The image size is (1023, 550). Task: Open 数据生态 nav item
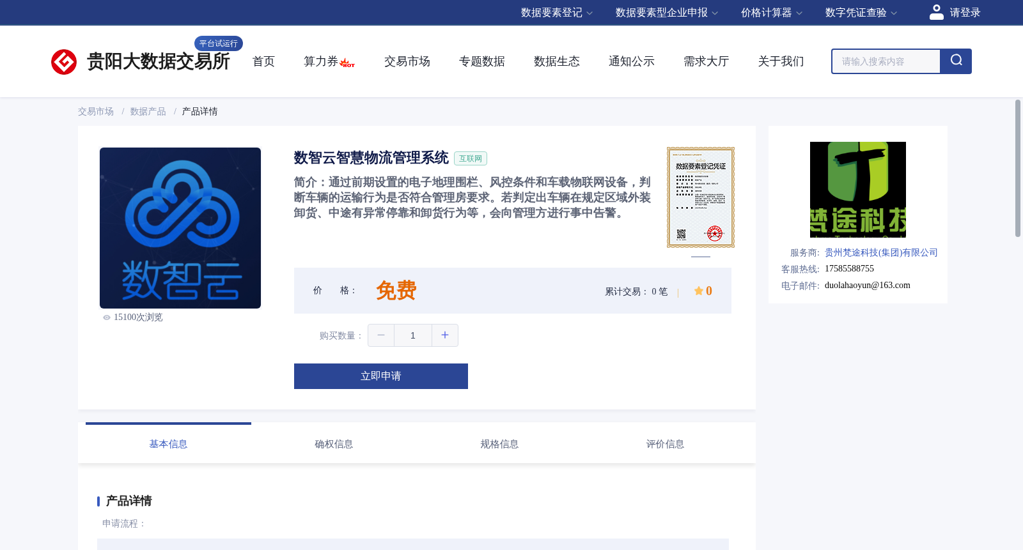557,61
